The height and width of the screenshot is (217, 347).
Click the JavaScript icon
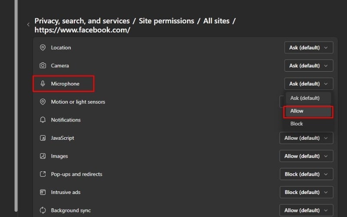coord(43,138)
